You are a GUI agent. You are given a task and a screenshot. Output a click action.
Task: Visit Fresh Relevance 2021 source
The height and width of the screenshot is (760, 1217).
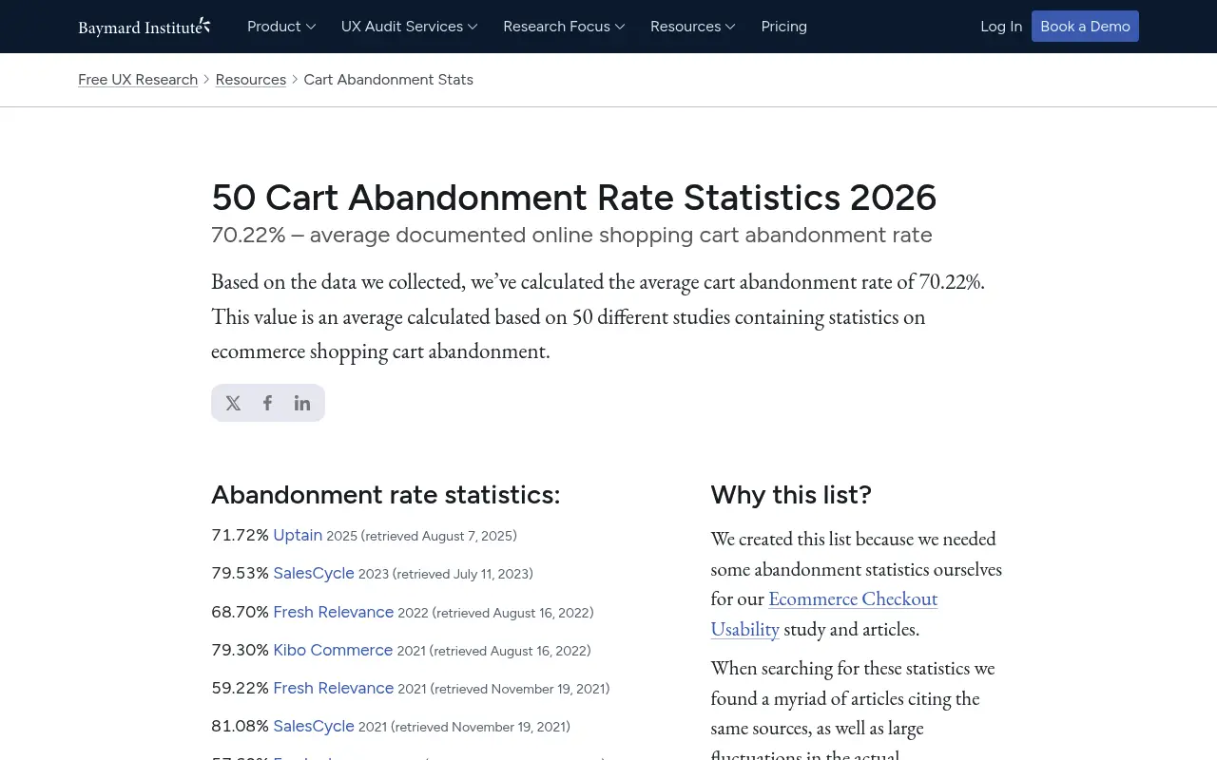(x=334, y=688)
